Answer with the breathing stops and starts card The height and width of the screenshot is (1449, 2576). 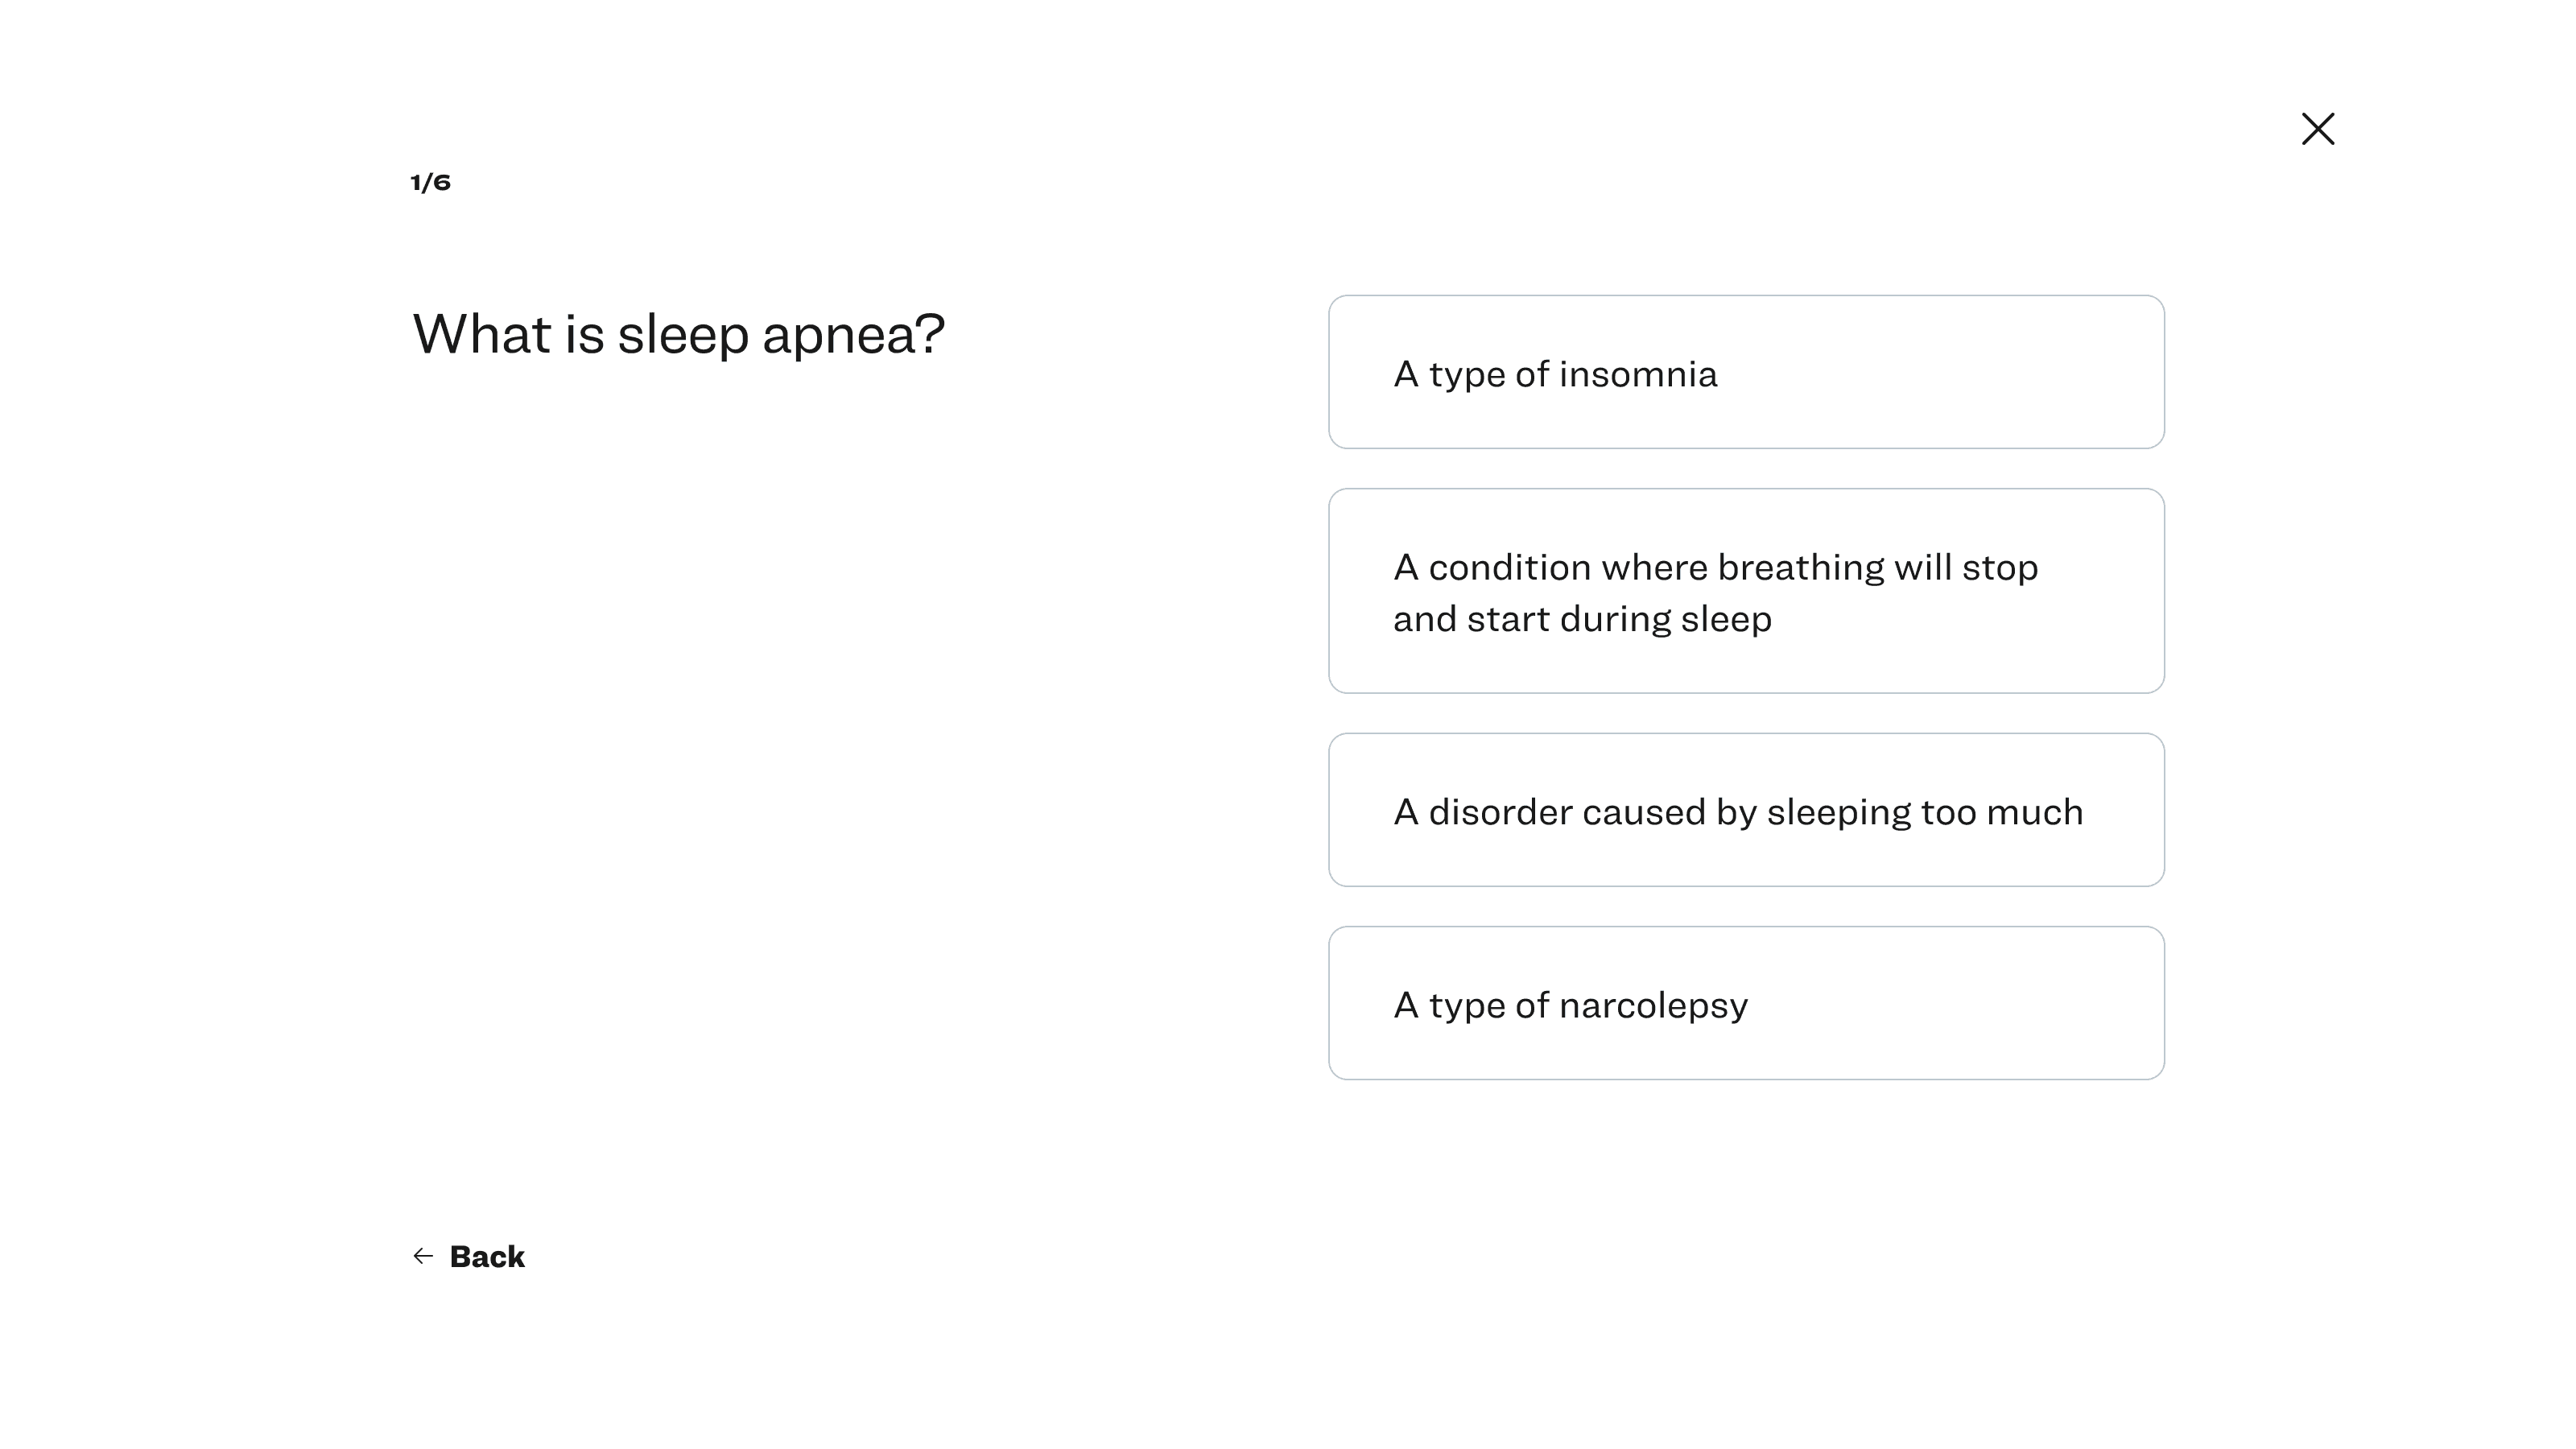pos(1745,591)
